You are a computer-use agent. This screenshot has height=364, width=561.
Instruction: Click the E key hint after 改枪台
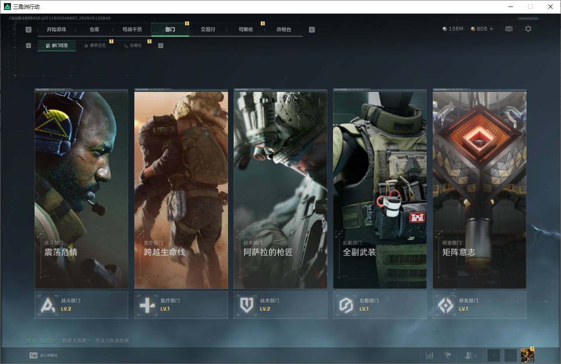(x=312, y=30)
